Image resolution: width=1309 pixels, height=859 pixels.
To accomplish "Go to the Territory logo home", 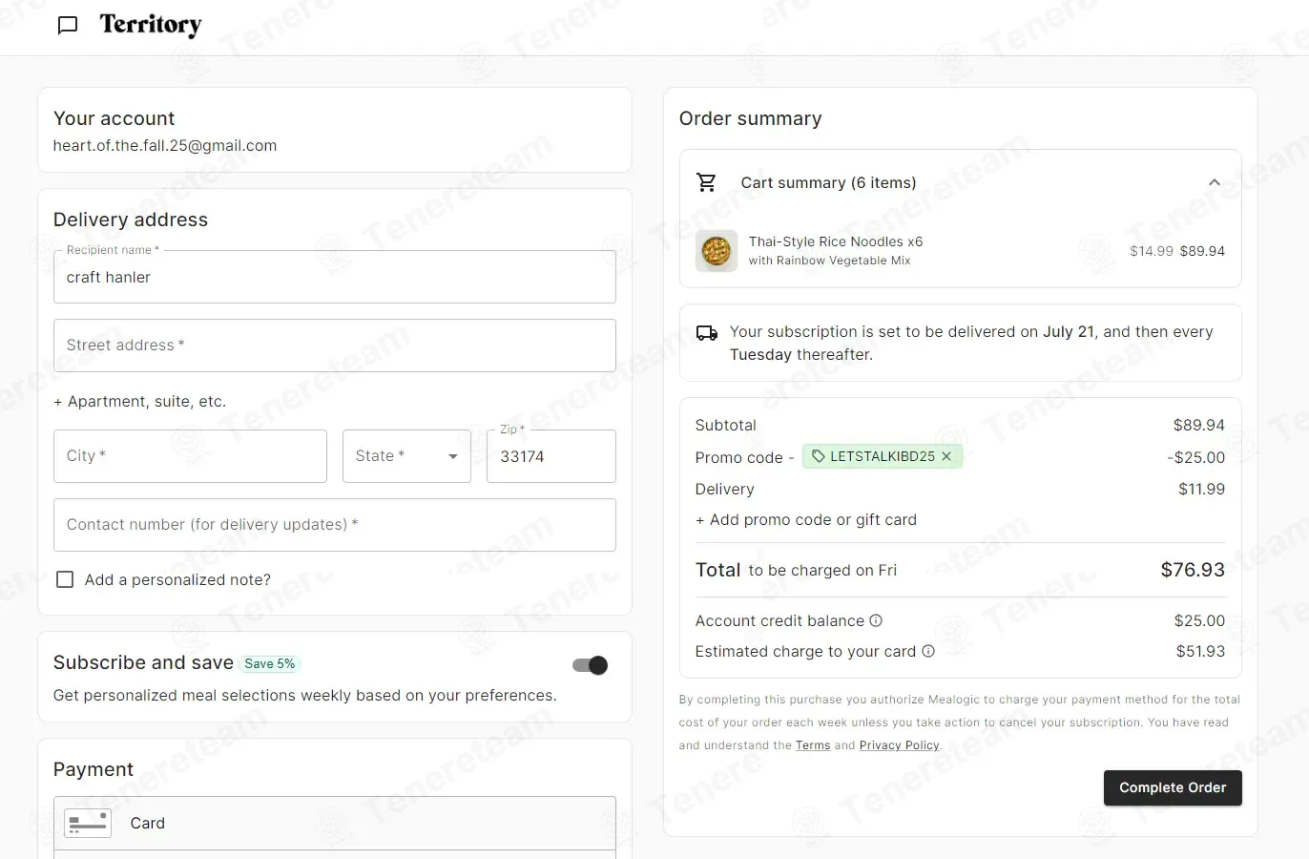I will coord(151,25).
